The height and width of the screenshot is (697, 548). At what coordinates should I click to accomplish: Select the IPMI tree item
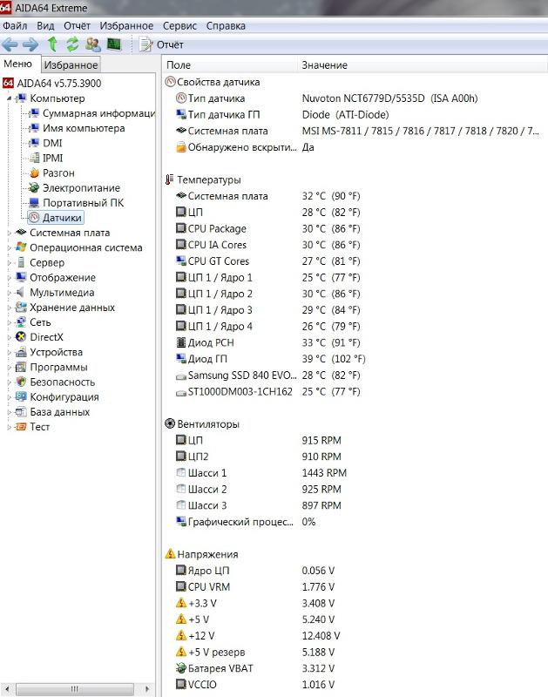[52, 158]
